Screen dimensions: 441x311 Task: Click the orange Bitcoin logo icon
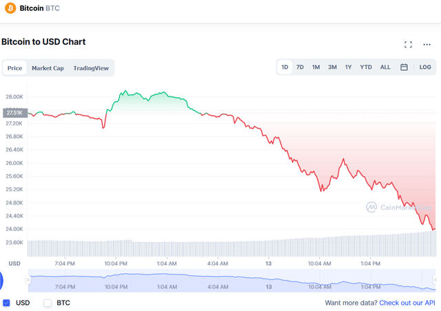(10, 8)
